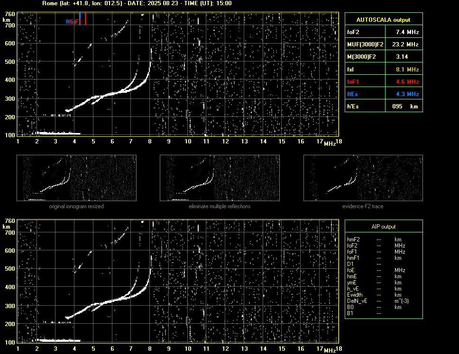459x354 pixels.
Task: Click the foF2 label in AUTOSCALA table
Action: click(353, 32)
